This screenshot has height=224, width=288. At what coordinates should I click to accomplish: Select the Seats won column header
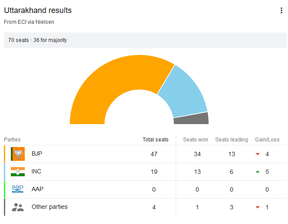tap(195, 140)
